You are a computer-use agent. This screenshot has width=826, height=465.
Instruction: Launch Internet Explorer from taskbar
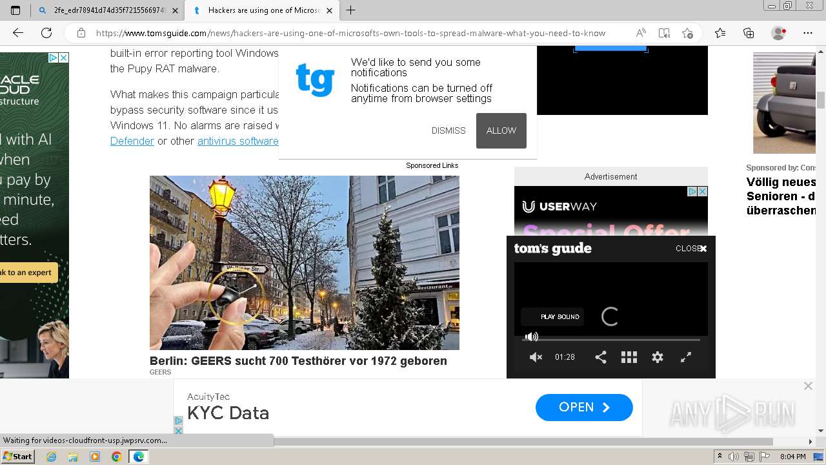pyautogui.click(x=51, y=457)
